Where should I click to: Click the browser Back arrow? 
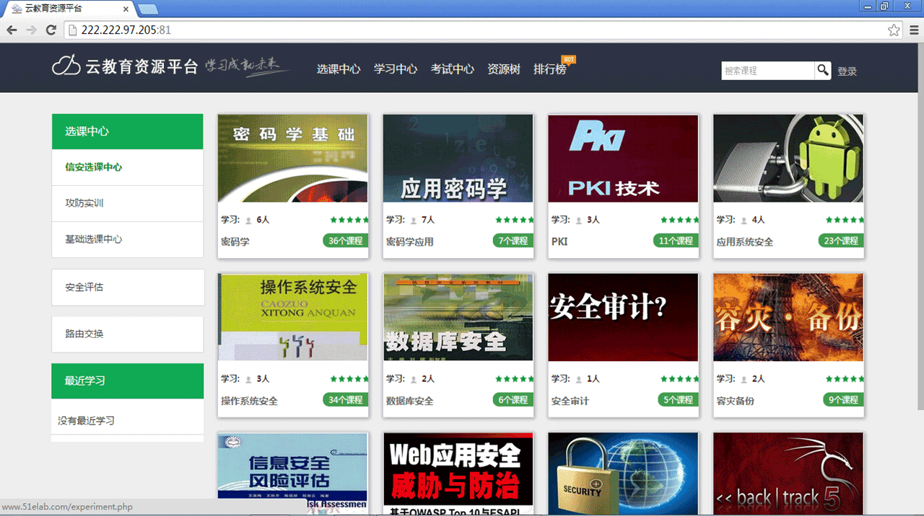(x=12, y=30)
